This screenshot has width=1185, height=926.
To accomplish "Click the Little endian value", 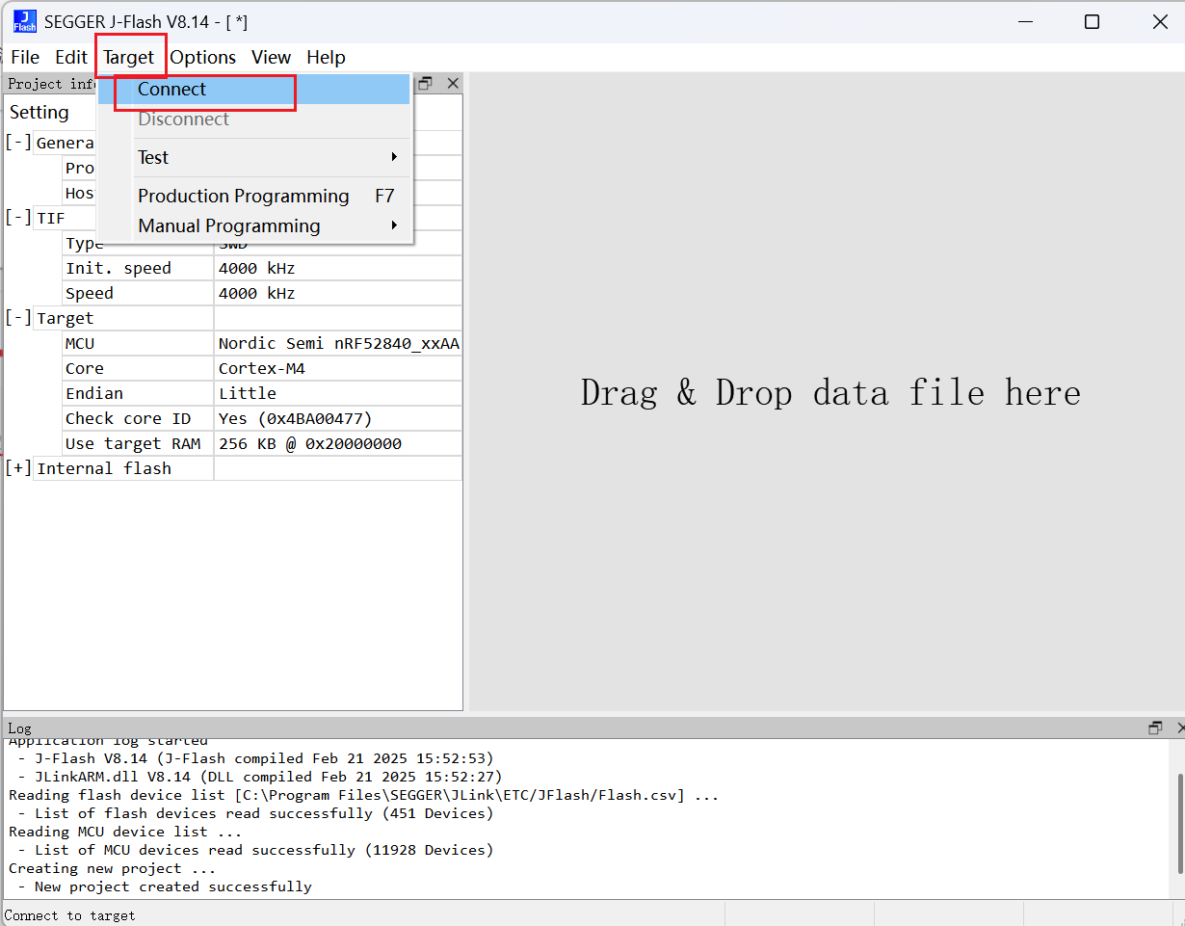I will tap(248, 393).
